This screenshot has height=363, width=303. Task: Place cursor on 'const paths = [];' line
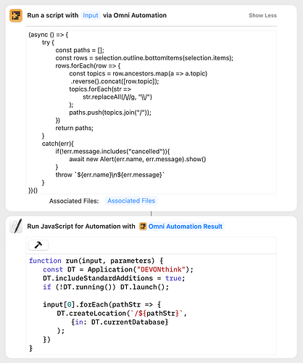[x=80, y=50]
